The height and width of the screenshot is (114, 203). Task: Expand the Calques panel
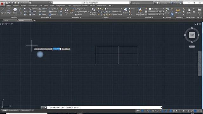click(106, 17)
